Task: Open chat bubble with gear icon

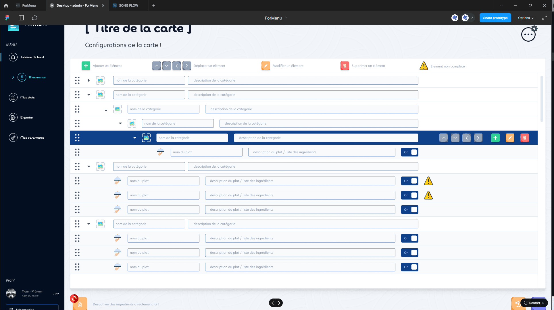Action: coord(529,34)
